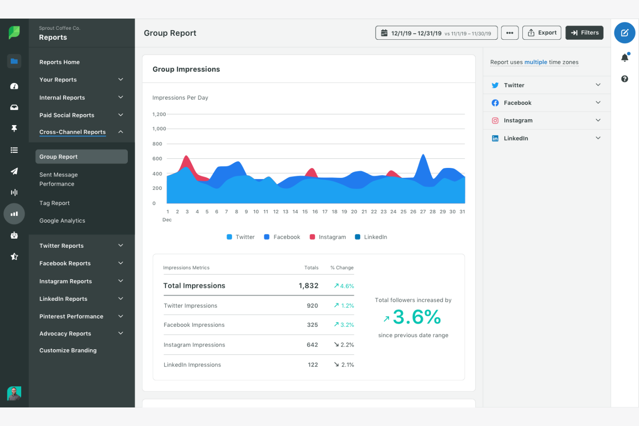Image resolution: width=639 pixels, height=426 pixels.
Task: Expand Internal Reports section
Action: [82, 98]
